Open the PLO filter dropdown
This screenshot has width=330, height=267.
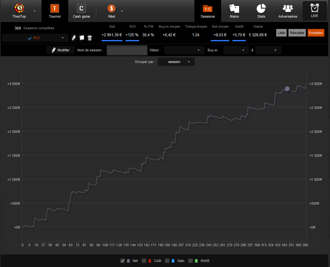click(35, 38)
